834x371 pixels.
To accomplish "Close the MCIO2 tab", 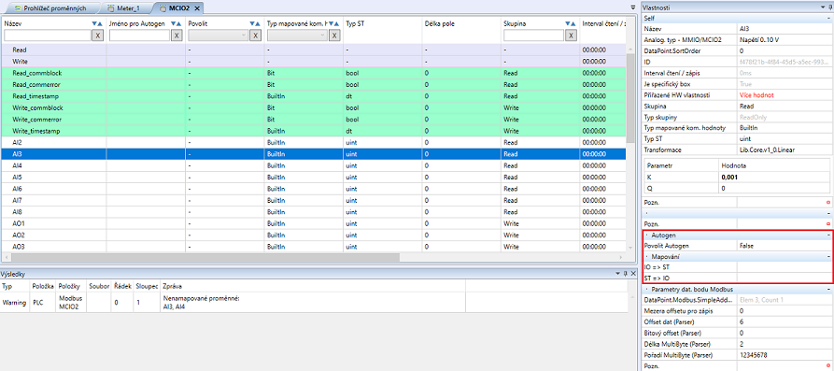I will (x=197, y=8).
